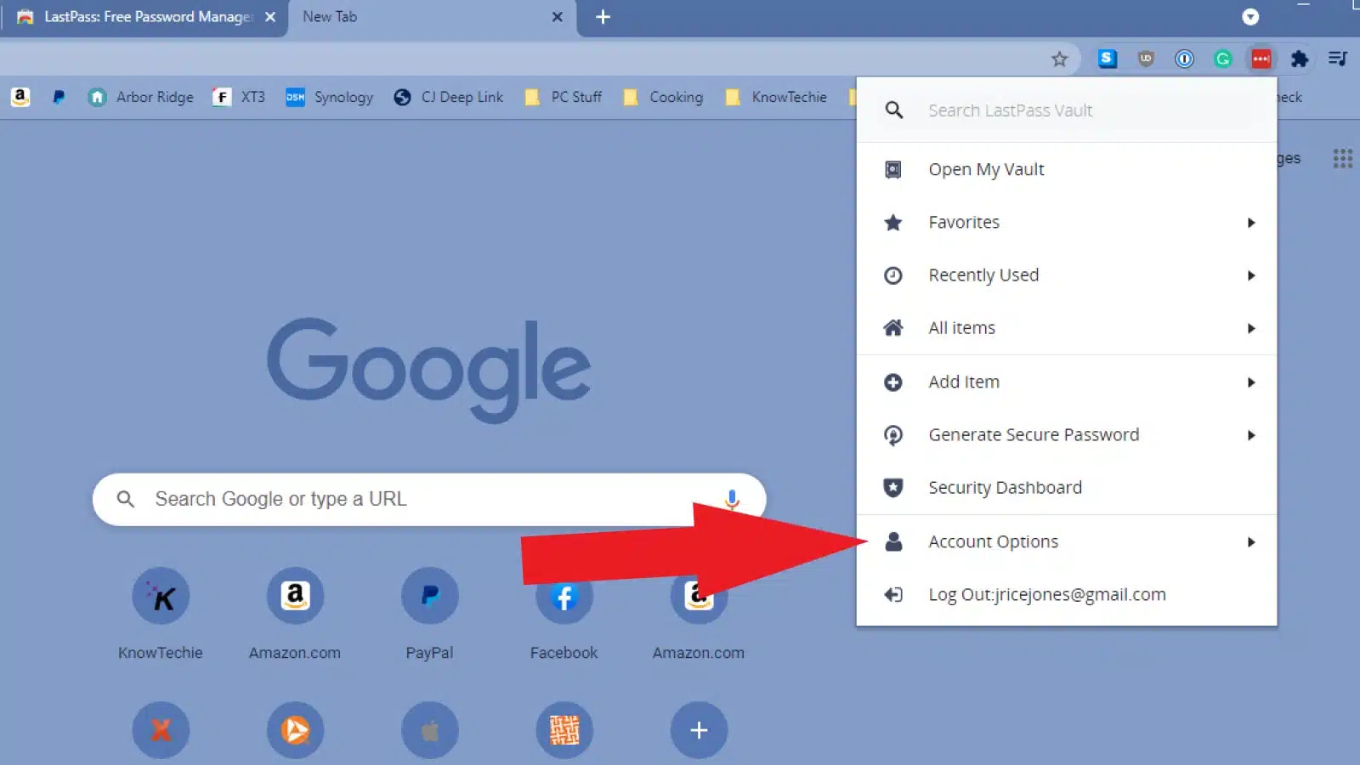Screen dimensions: 1360x765
Task: Open the Facebook shortcut on the new tab page
Action: 563,598
